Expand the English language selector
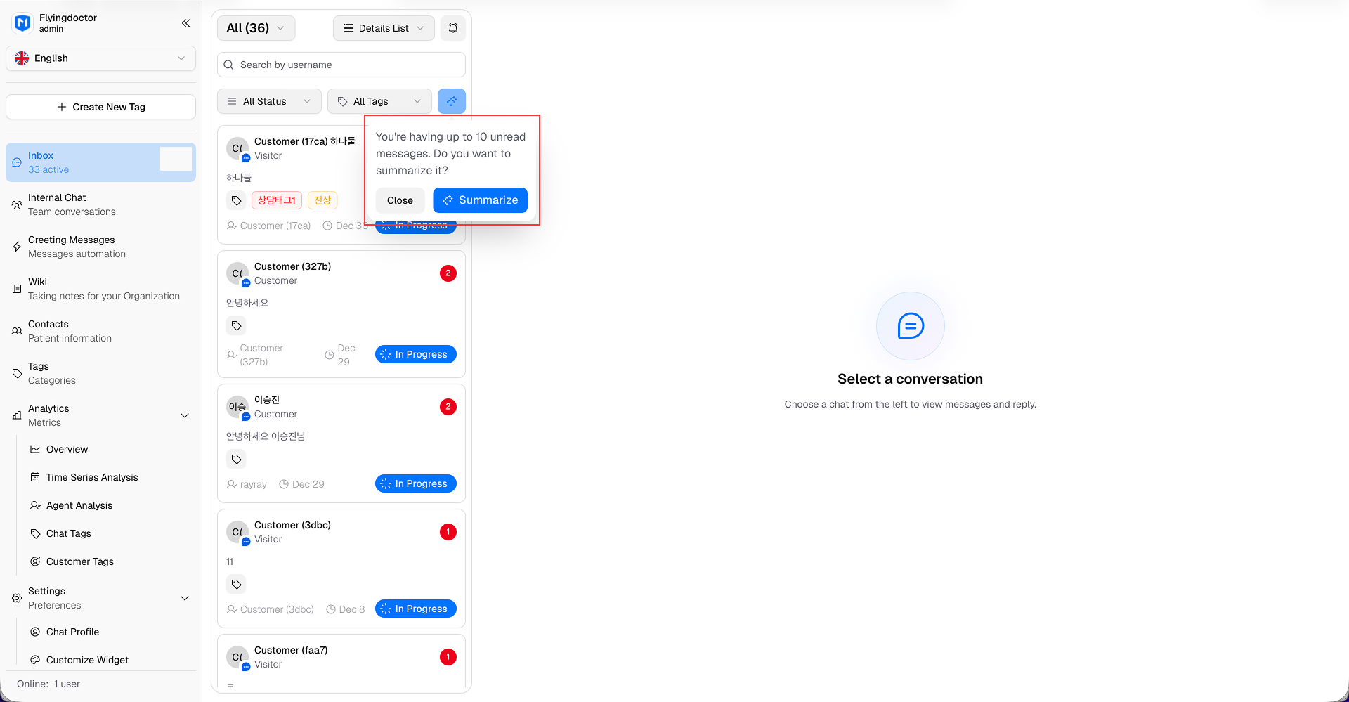 (x=100, y=58)
